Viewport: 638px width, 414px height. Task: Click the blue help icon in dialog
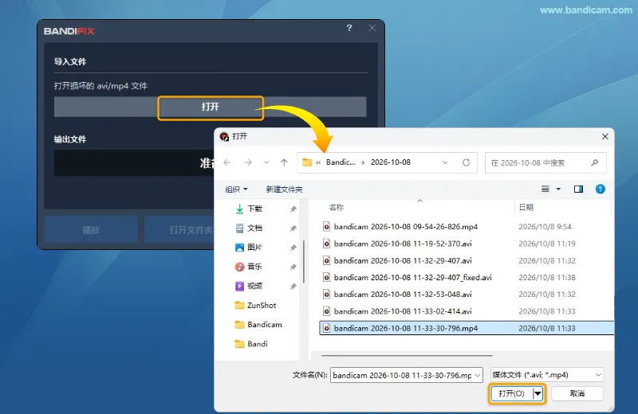601,189
